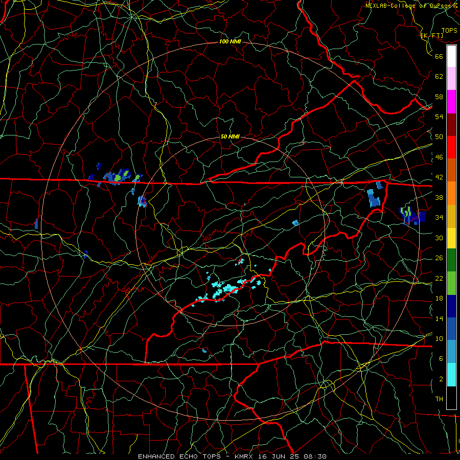Select the dark red legend swatch

coord(451,124)
